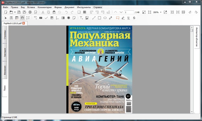The height and width of the screenshot is (121, 202).
Task: Open the Вид menu
Action: (23, 7)
